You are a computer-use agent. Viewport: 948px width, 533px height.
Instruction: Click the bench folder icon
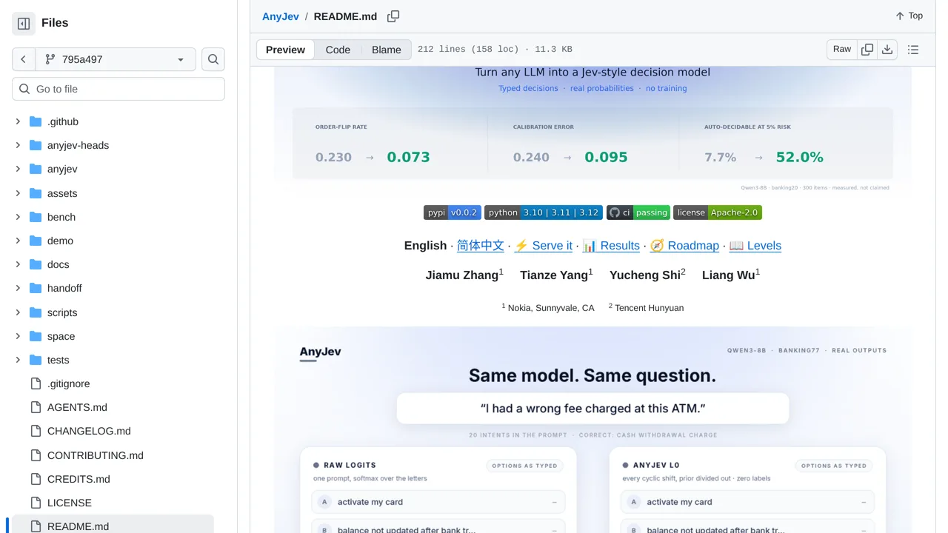36,217
